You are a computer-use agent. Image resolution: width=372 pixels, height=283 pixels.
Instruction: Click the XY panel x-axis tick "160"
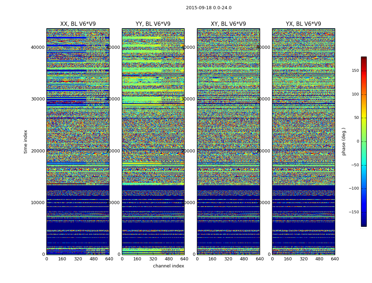coord(213,259)
